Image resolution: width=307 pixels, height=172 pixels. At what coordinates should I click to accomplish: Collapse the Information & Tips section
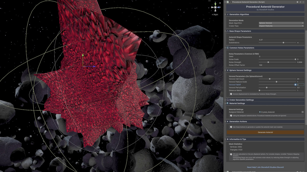225,139
